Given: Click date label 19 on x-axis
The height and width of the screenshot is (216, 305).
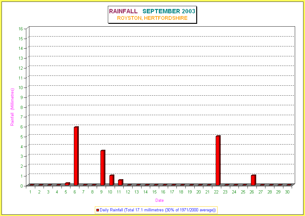Looking at the screenshot, I should pyautogui.click(x=190, y=192).
